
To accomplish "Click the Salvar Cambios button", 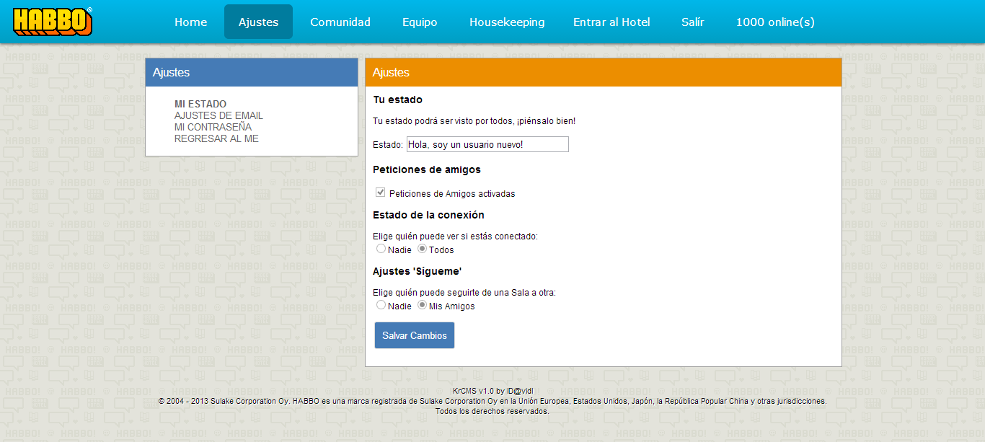I will click(x=415, y=335).
